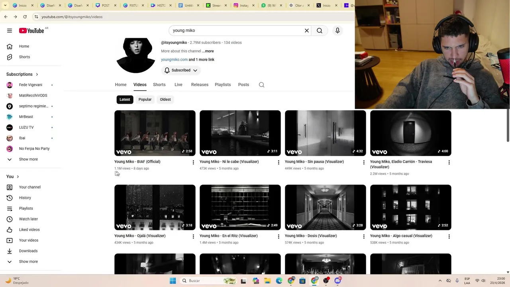Clear the search box with the X
510x287 pixels.
pos(307,31)
